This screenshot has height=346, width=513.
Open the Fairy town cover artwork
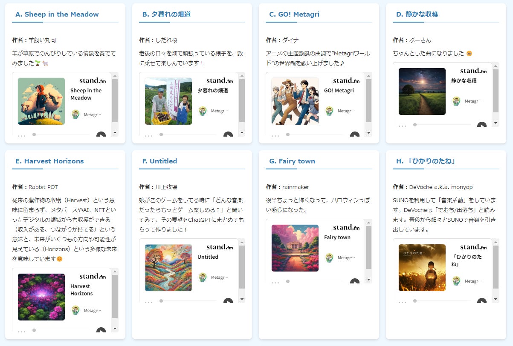pyautogui.click(x=295, y=248)
